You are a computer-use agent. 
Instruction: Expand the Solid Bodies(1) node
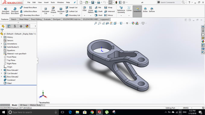click(x=2, y=47)
